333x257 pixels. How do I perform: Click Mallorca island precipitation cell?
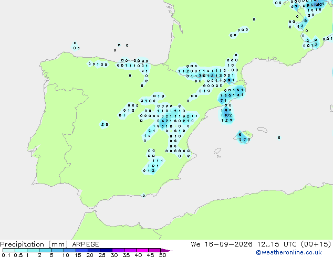coord(244,137)
